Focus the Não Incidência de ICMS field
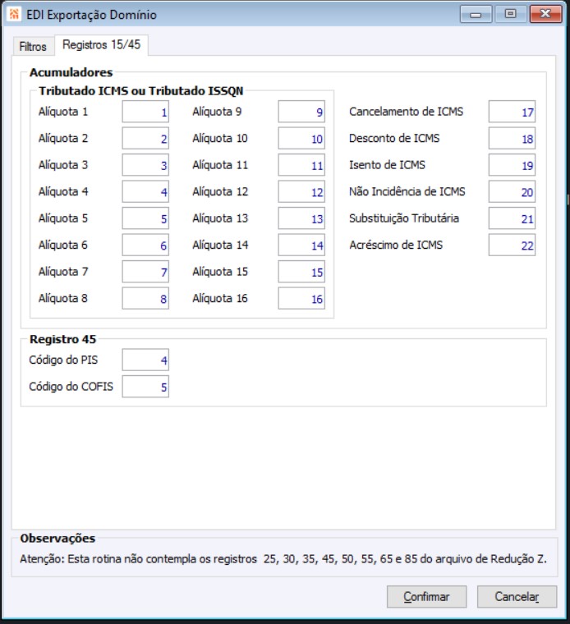The height and width of the screenshot is (624, 570). point(512,192)
